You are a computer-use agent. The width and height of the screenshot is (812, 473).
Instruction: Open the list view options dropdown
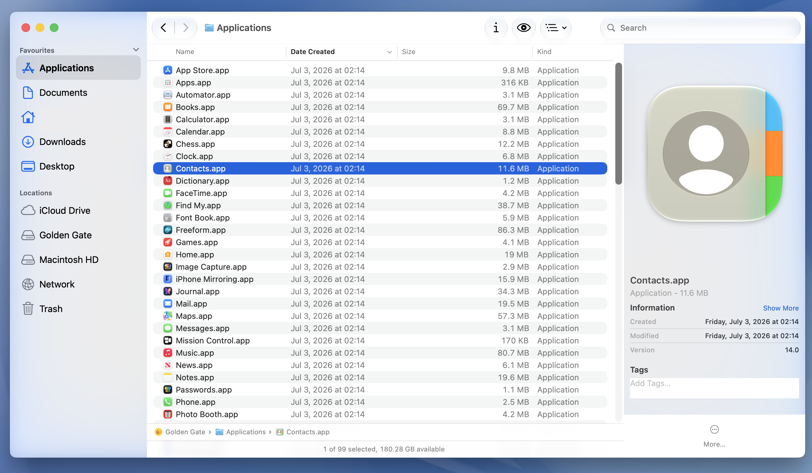pyautogui.click(x=555, y=28)
